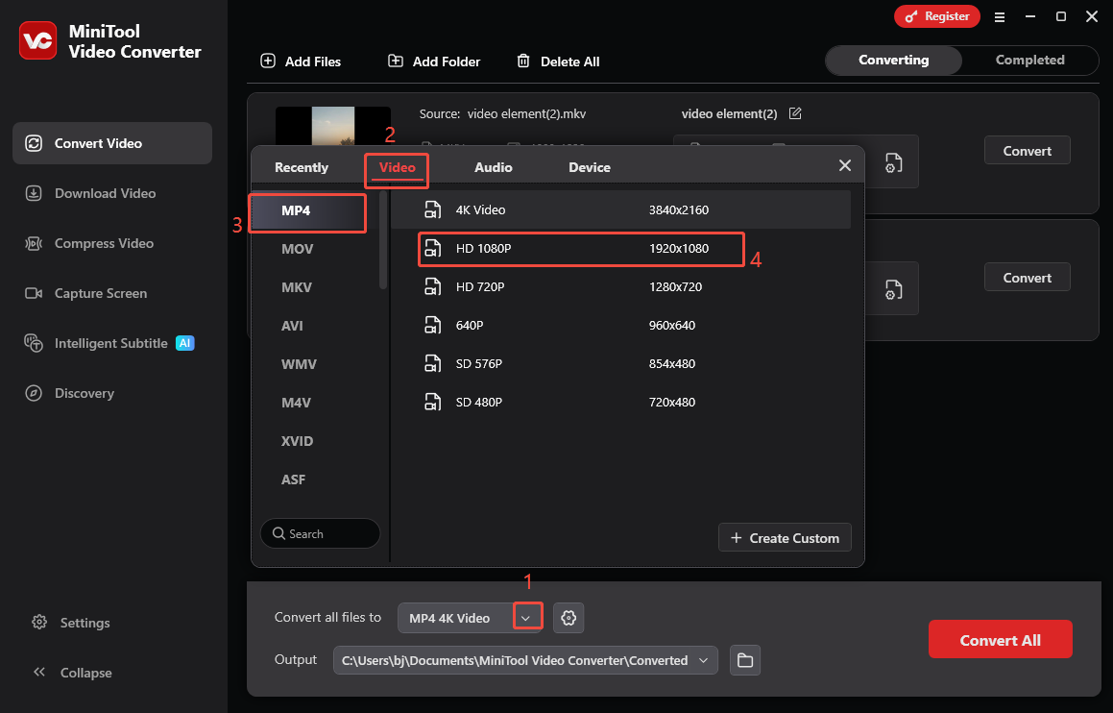Select the SD 480P preset
Image resolution: width=1113 pixels, height=713 pixels.
coord(621,402)
